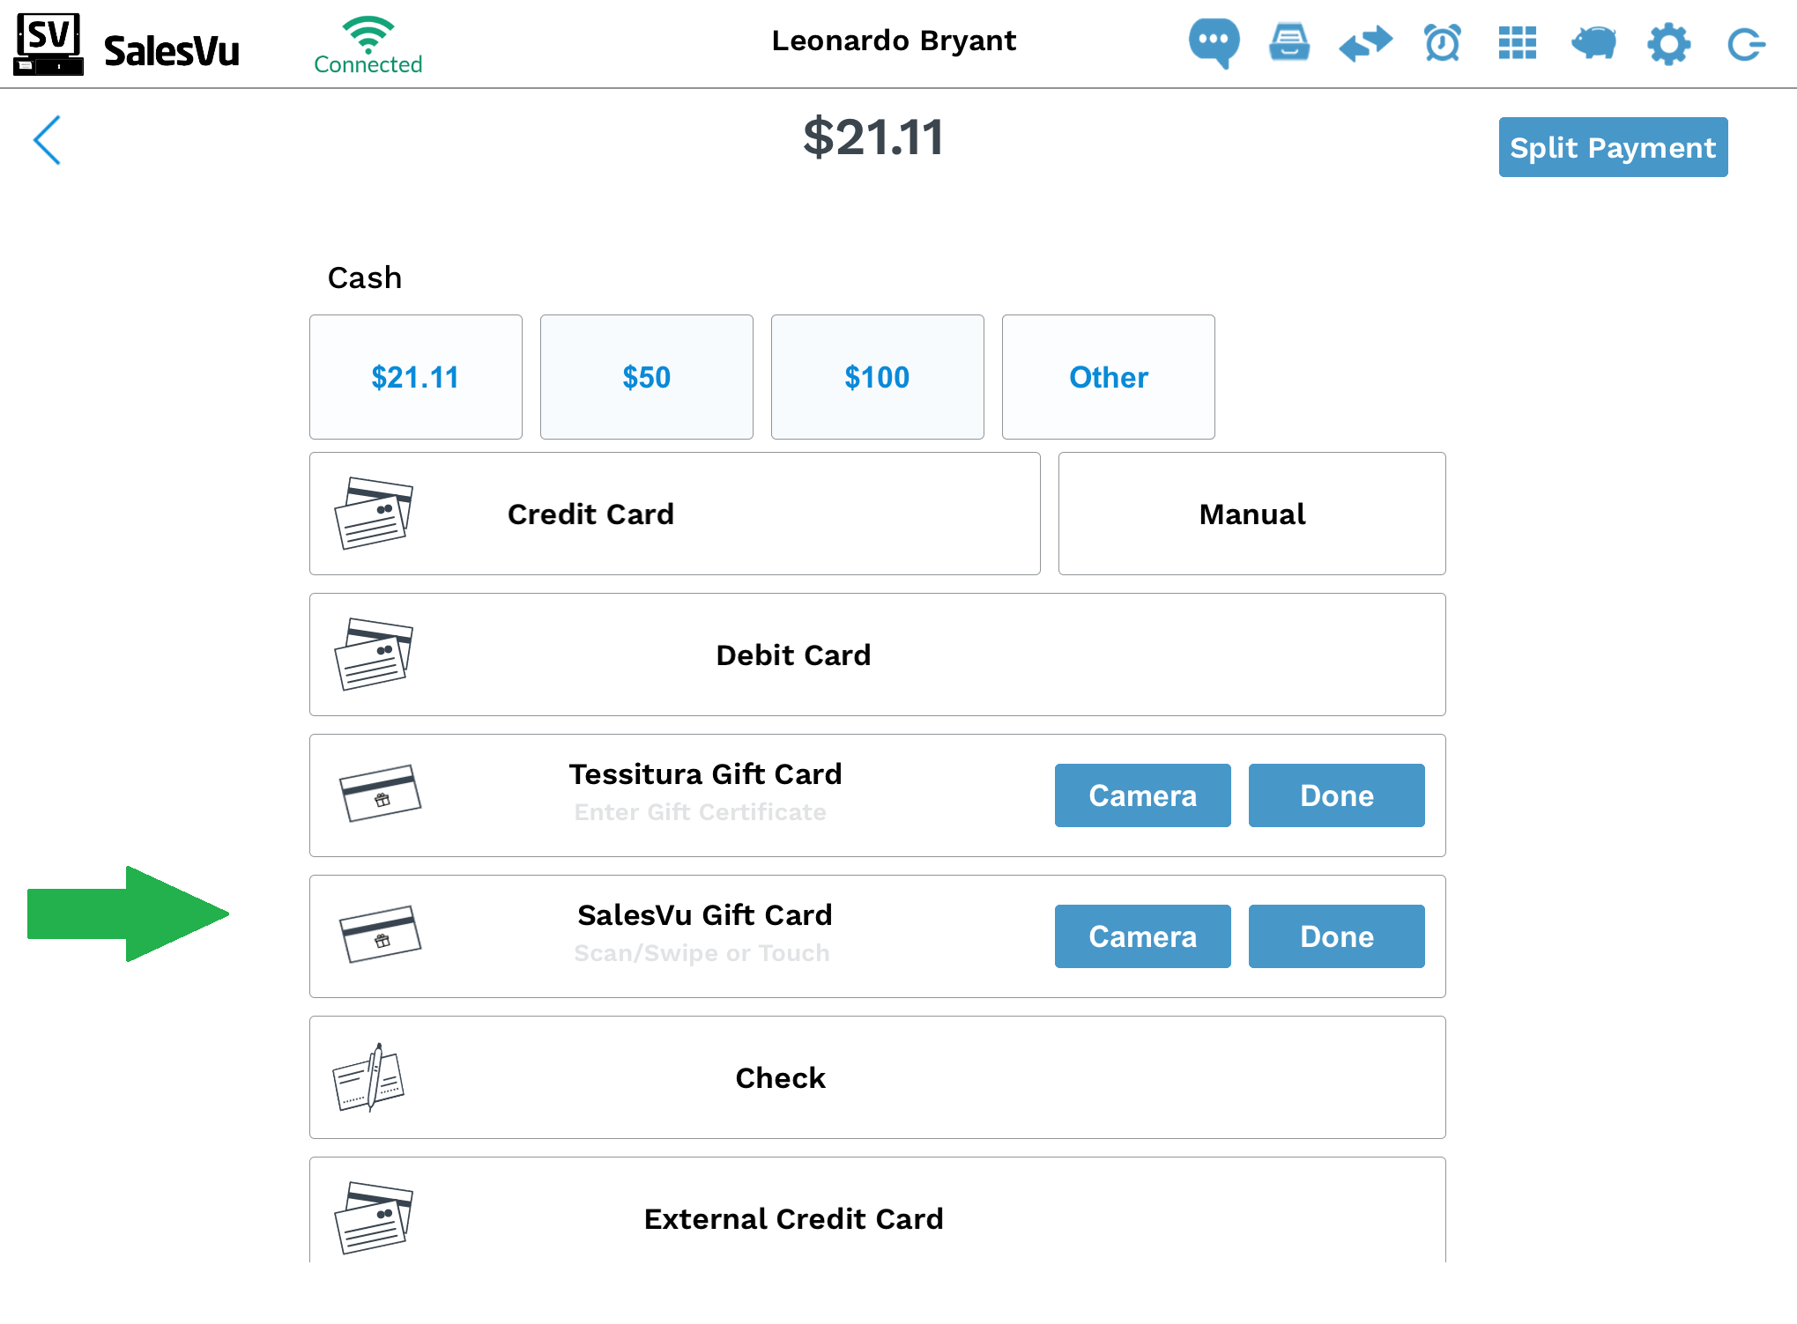The width and height of the screenshot is (1797, 1324).
Task: Click the $21.11 total amount
Action: pyautogui.click(x=873, y=137)
